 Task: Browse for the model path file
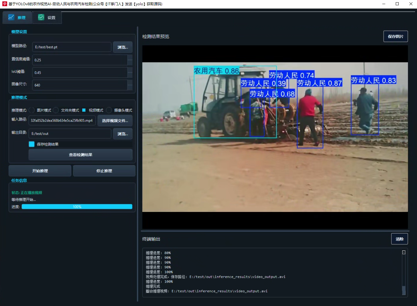[x=123, y=47]
